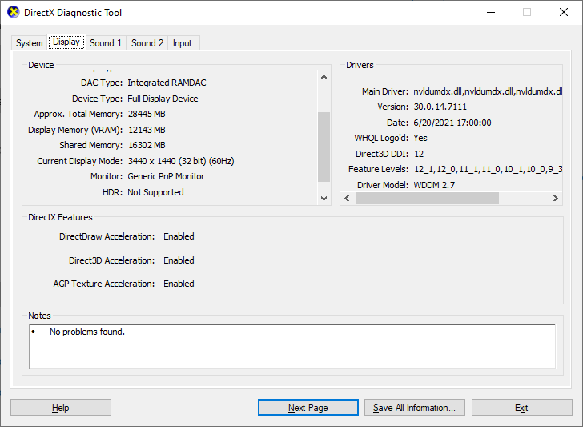Select the Main Driver 'nvldumdx.dll' value
This screenshot has height=427, width=583.
(x=488, y=91)
